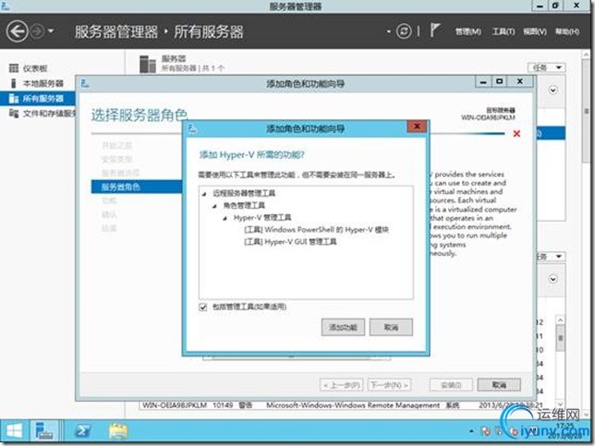
Task: Select the Windows PowerShell 的 Hyper-V 模块 item
Action: coord(317,230)
